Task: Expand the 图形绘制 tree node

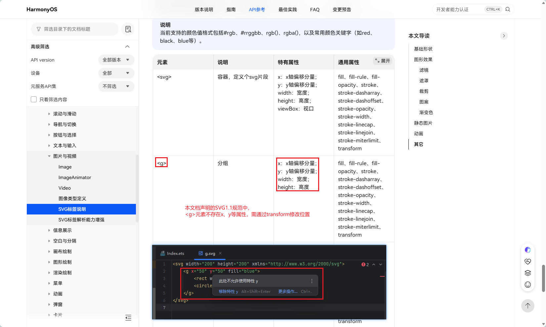Action: (x=49, y=262)
